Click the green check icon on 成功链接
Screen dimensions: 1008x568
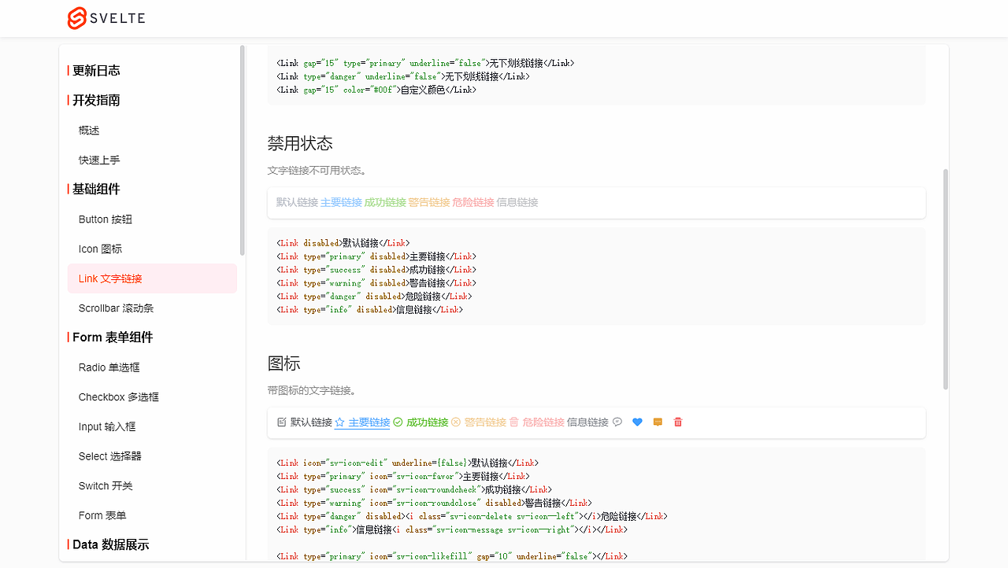(398, 422)
